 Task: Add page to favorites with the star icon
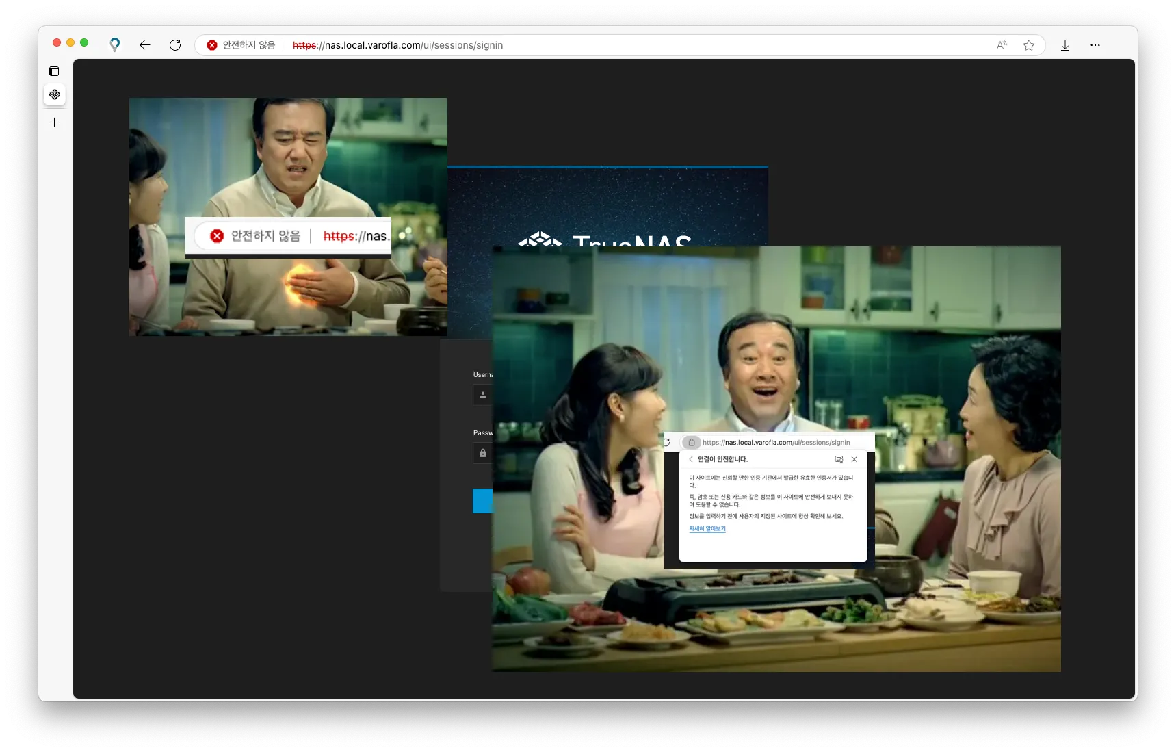point(1029,45)
